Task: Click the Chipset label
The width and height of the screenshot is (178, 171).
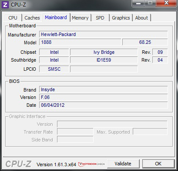Action: [28, 52]
